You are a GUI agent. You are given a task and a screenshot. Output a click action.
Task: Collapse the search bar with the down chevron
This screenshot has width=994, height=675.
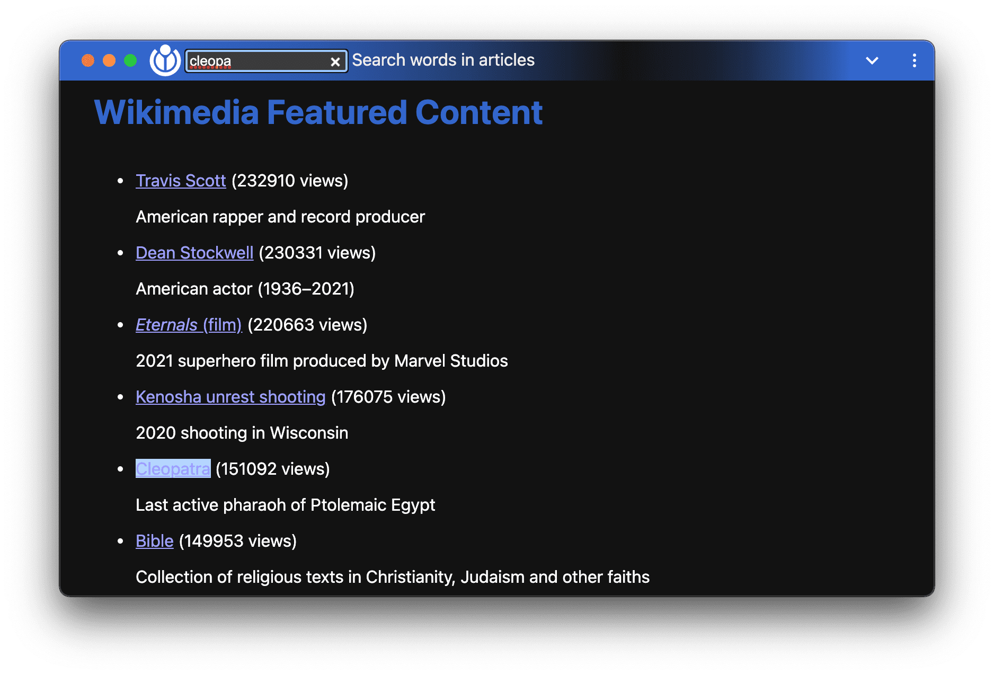(872, 60)
